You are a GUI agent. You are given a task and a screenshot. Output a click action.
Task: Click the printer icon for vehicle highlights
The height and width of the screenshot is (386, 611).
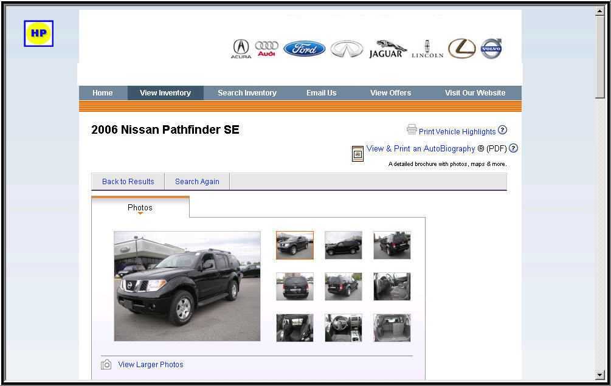[412, 129]
